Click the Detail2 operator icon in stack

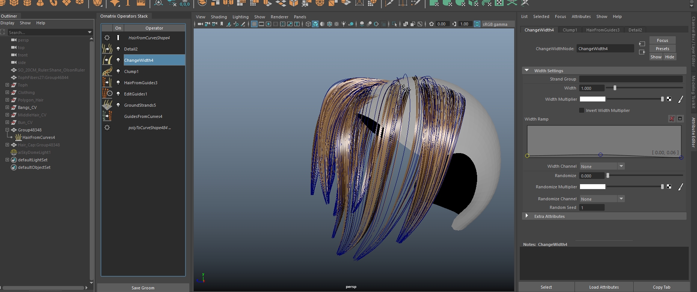[107, 49]
